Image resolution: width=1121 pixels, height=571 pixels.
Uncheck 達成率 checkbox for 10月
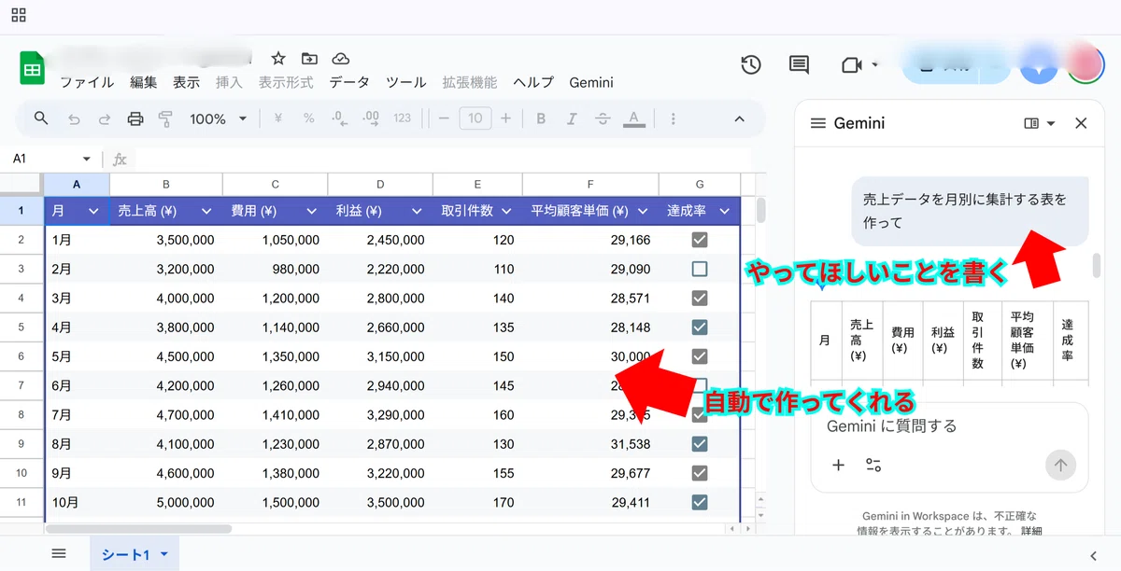(700, 502)
